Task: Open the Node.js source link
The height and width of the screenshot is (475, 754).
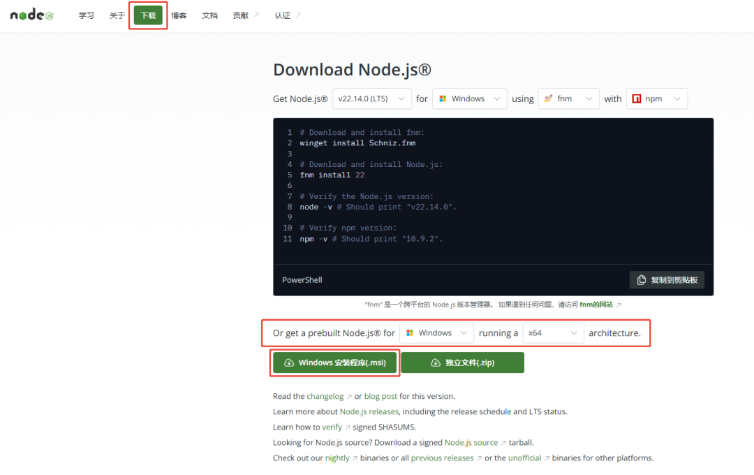Action: [x=471, y=442]
